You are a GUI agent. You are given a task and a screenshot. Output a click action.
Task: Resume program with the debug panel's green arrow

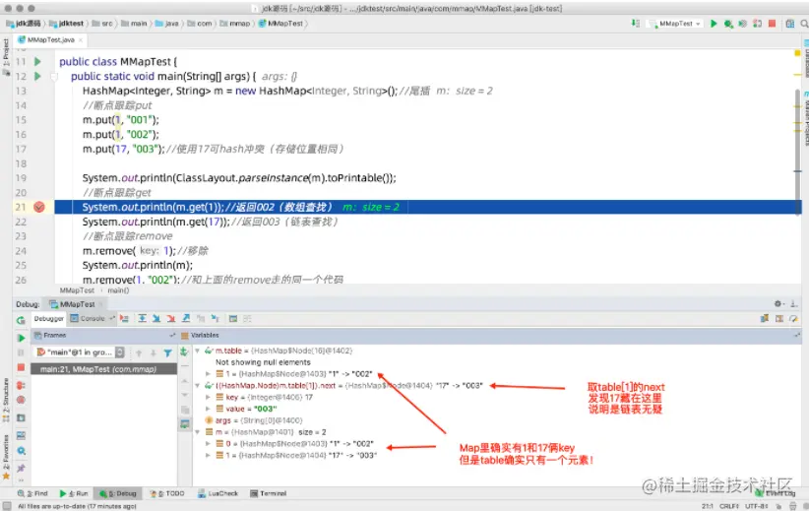[21, 338]
